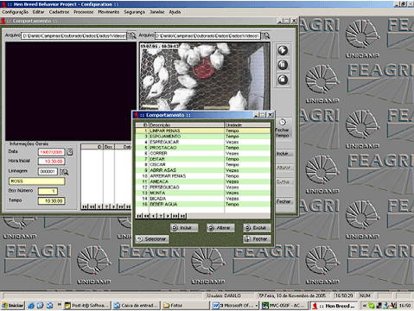Image resolution: width=414 pixels, height=311 pixels.
Task: Open the Segurança menu
Action: tap(135, 12)
